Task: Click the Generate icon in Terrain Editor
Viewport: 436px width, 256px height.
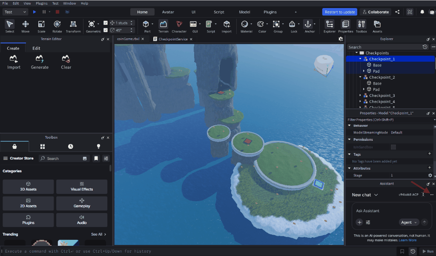Action: point(40,62)
